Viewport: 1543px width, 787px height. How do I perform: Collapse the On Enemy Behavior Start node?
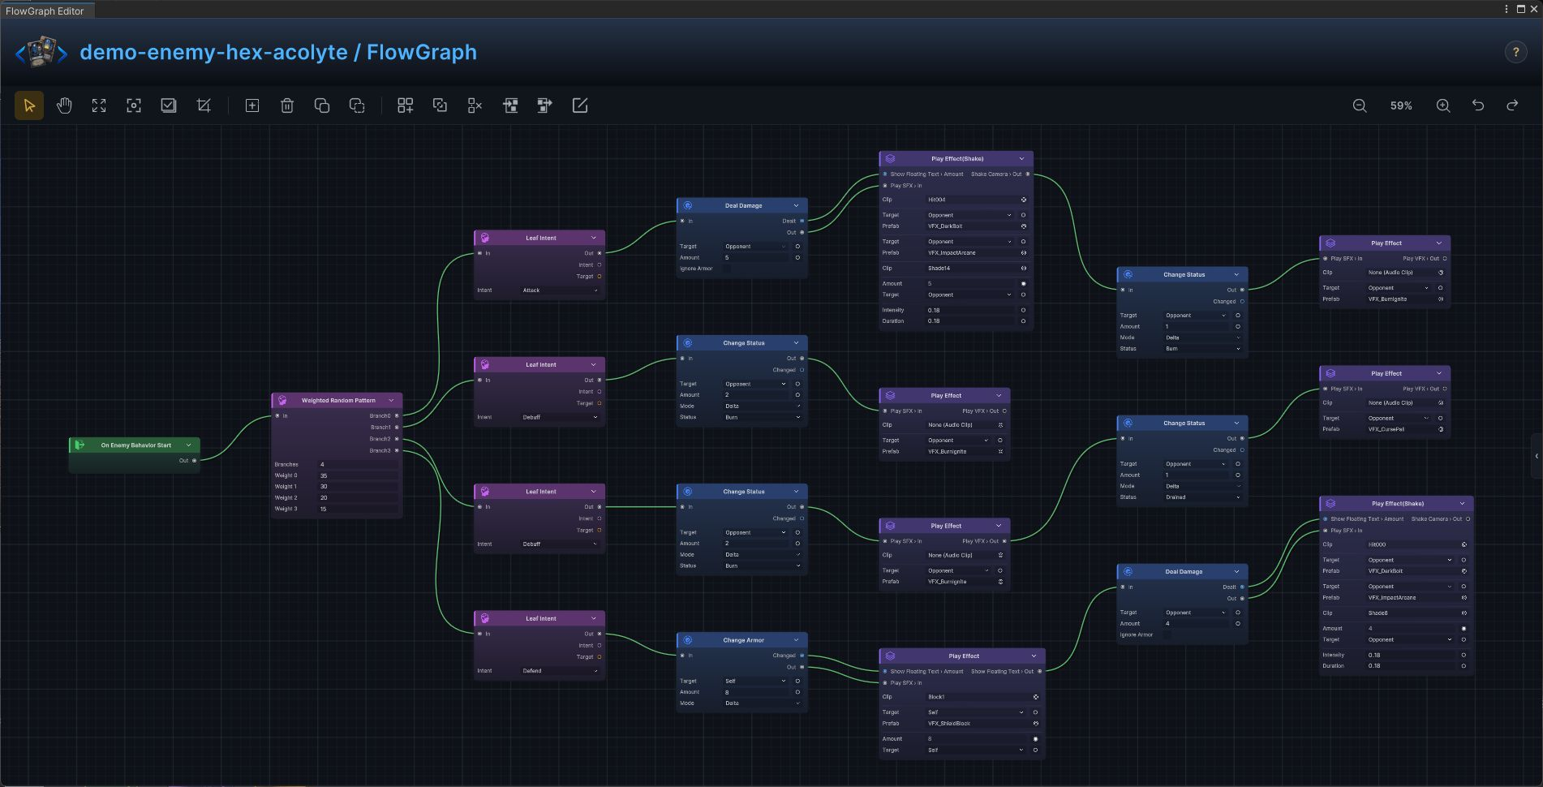189,445
